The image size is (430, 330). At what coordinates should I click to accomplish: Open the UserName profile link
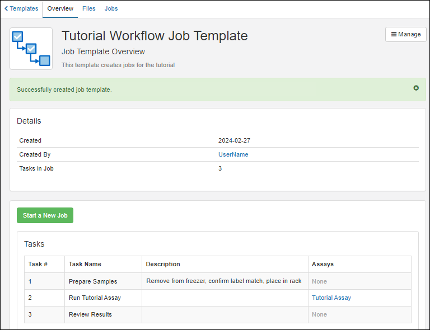(233, 154)
